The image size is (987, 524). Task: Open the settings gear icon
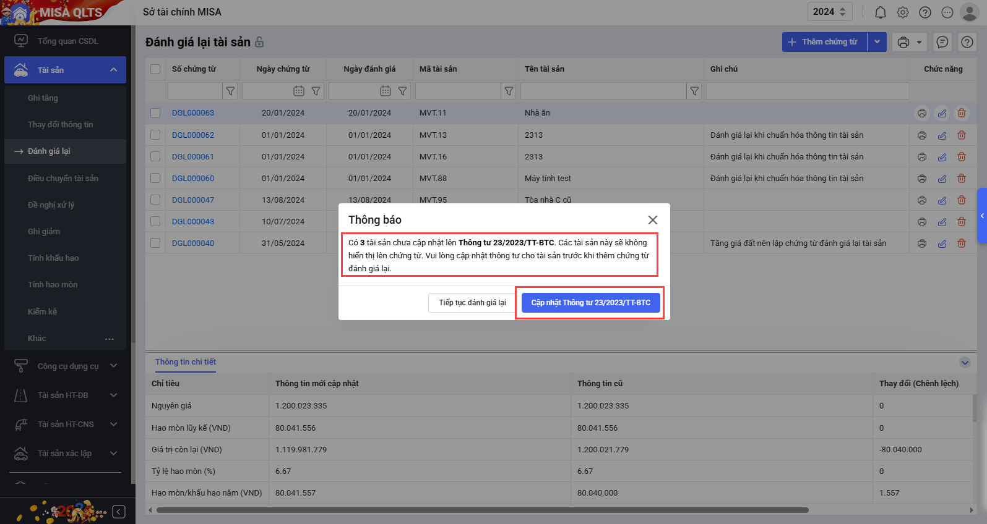[x=903, y=12]
